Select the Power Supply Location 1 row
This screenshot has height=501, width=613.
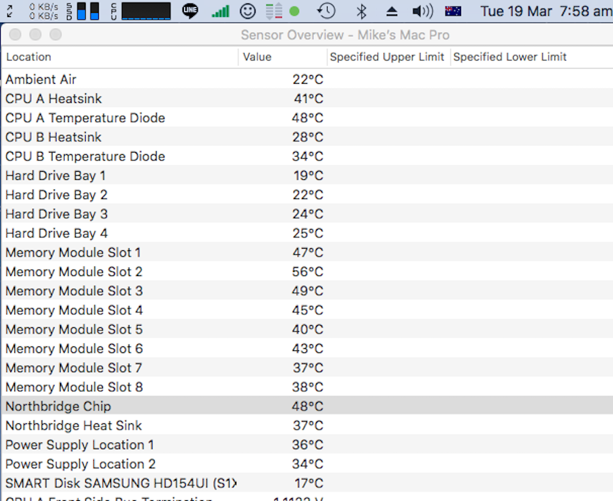coord(307,444)
